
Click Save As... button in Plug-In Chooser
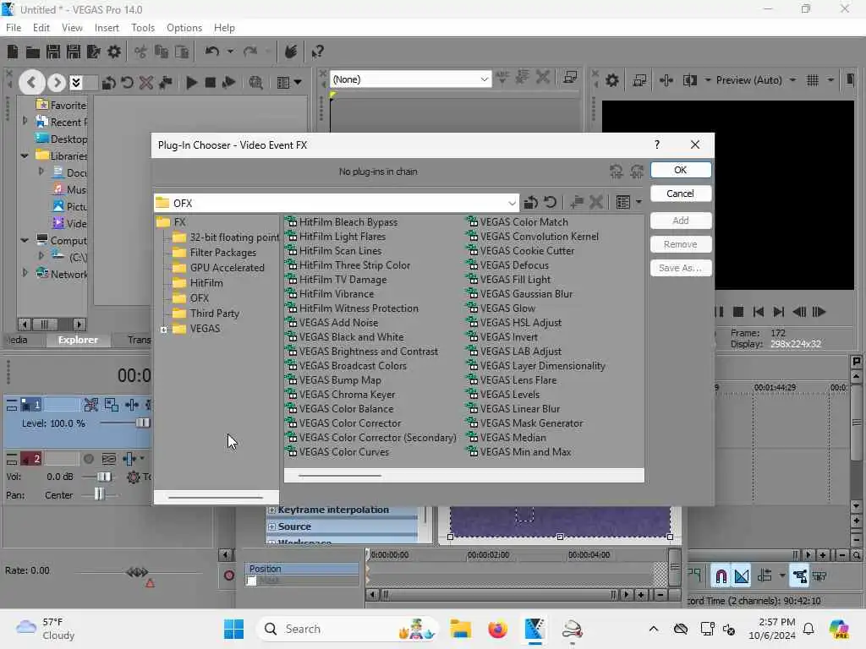681,268
